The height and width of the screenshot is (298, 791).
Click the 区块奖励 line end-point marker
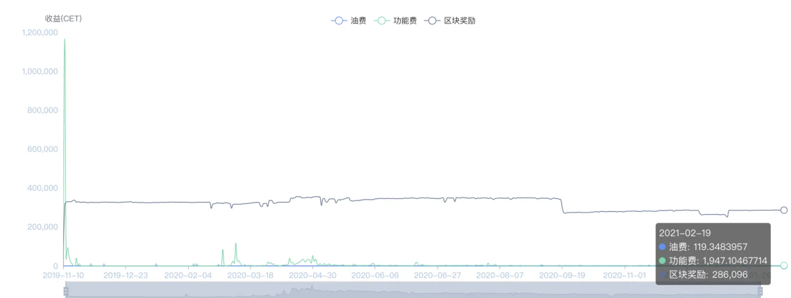pos(784,210)
